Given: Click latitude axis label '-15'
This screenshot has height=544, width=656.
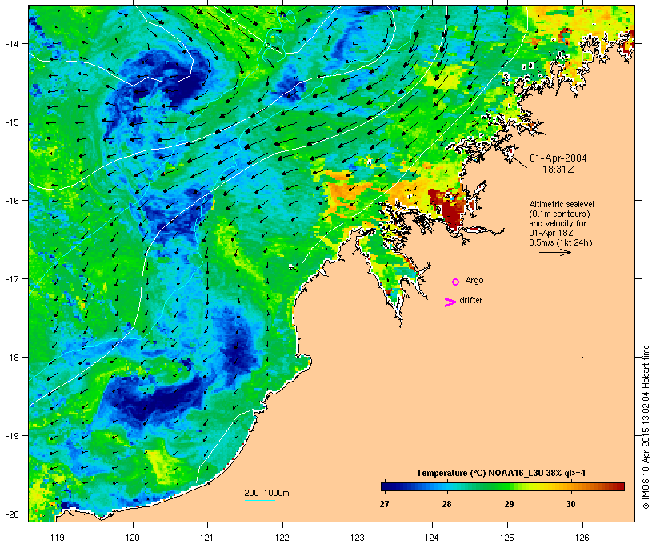Looking at the screenshot, I should click(12, 122).
